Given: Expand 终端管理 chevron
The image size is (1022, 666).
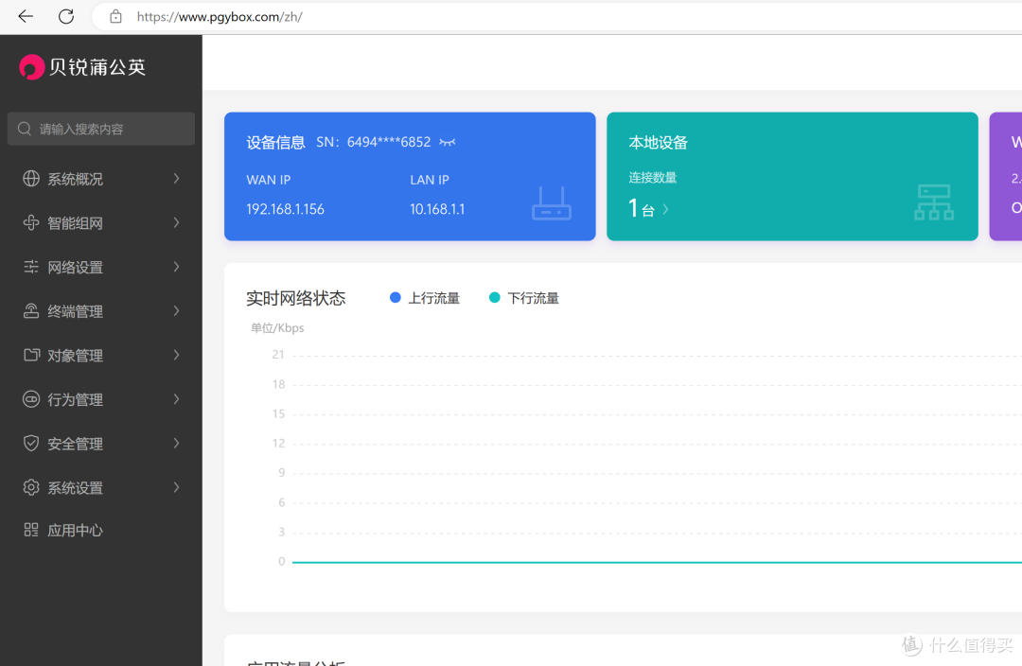Looking at the screenshot, I should click(x=176, y=311).
